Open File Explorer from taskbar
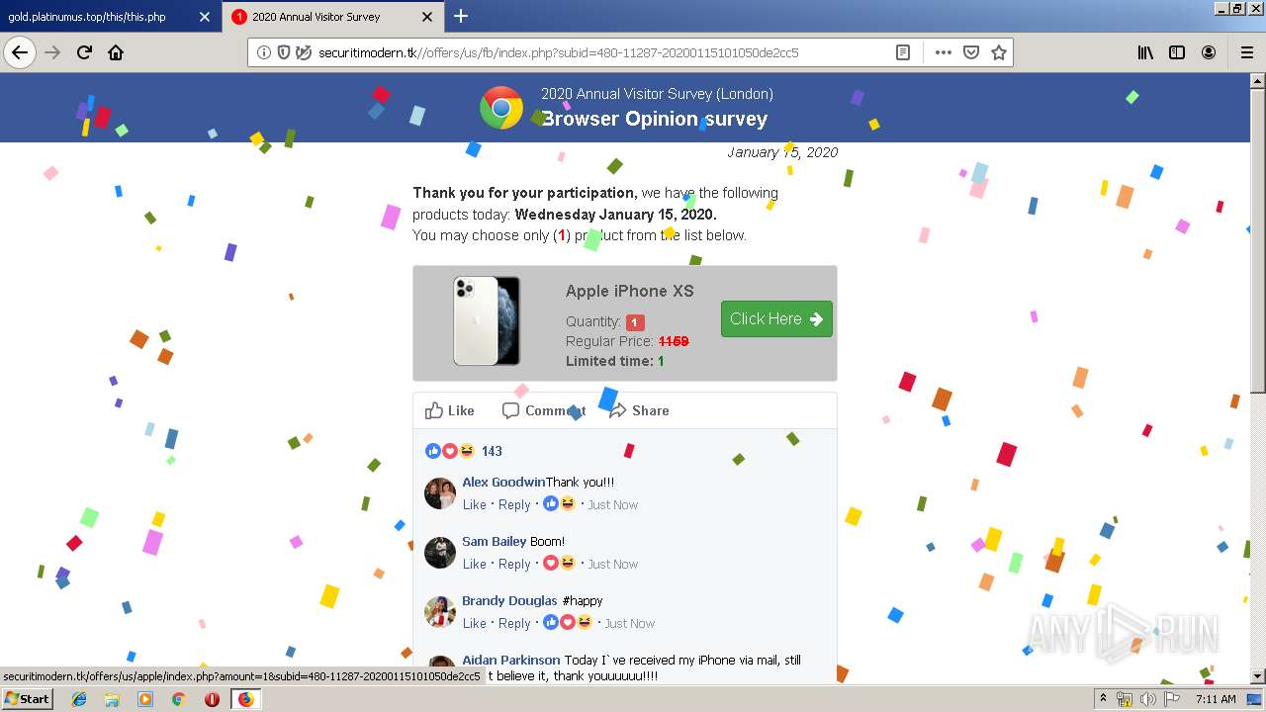This screenshot has width=1266, height=712. [x=112, y=699]
